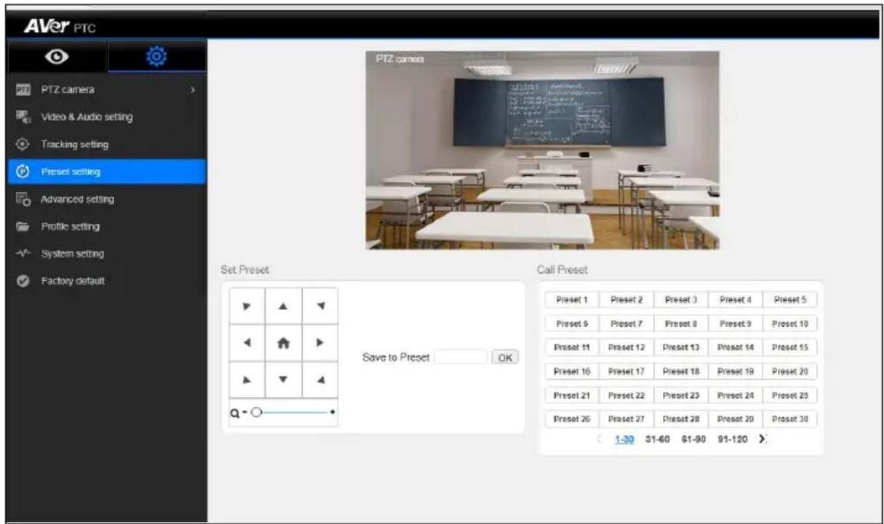The width and height of the screenshot is (884, 524).
Task: Call Preset 3
Action: coord(681,300)
